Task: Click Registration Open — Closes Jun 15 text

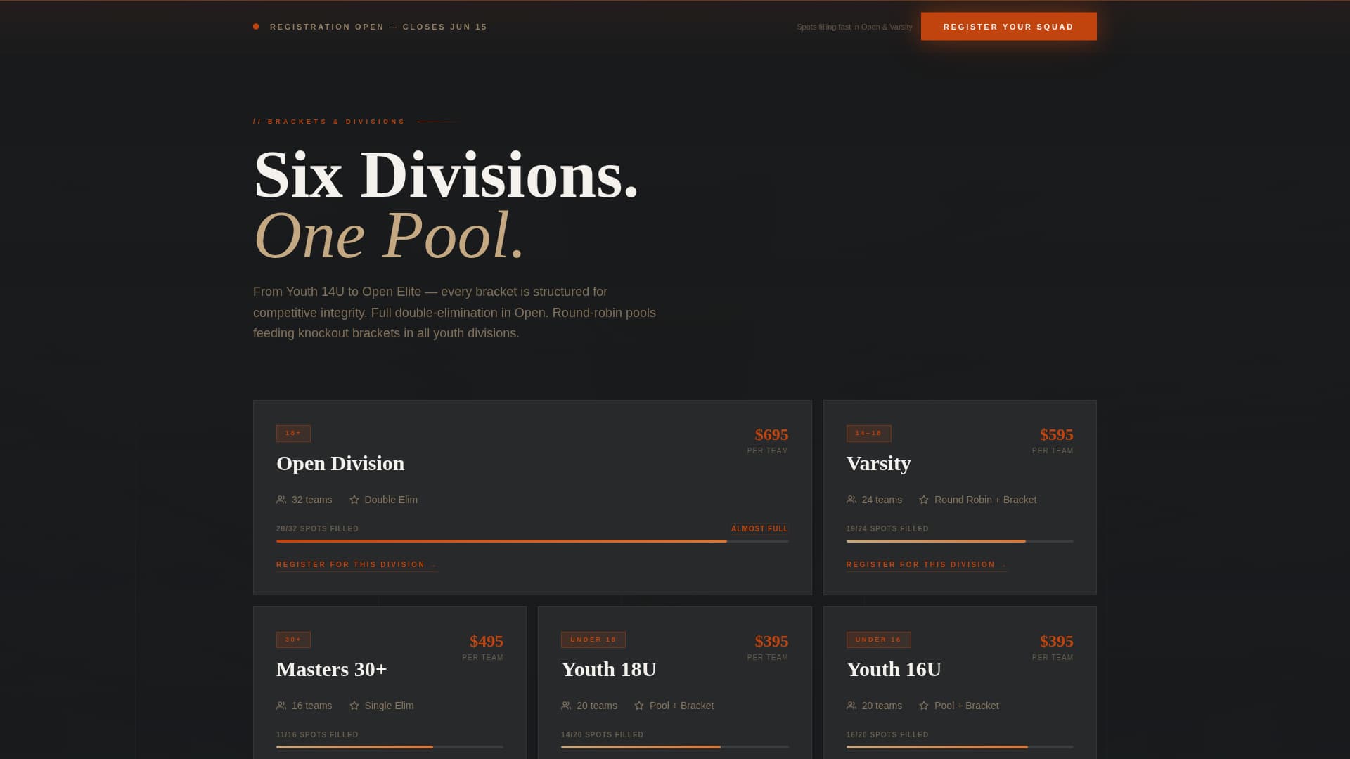Action: tap(378, 27)
